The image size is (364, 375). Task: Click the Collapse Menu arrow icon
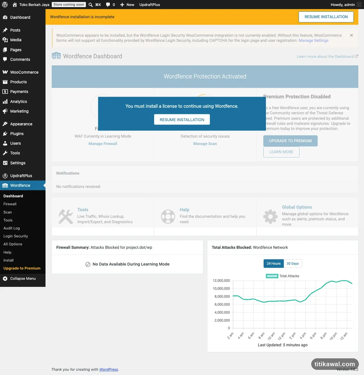pos(5,279)
